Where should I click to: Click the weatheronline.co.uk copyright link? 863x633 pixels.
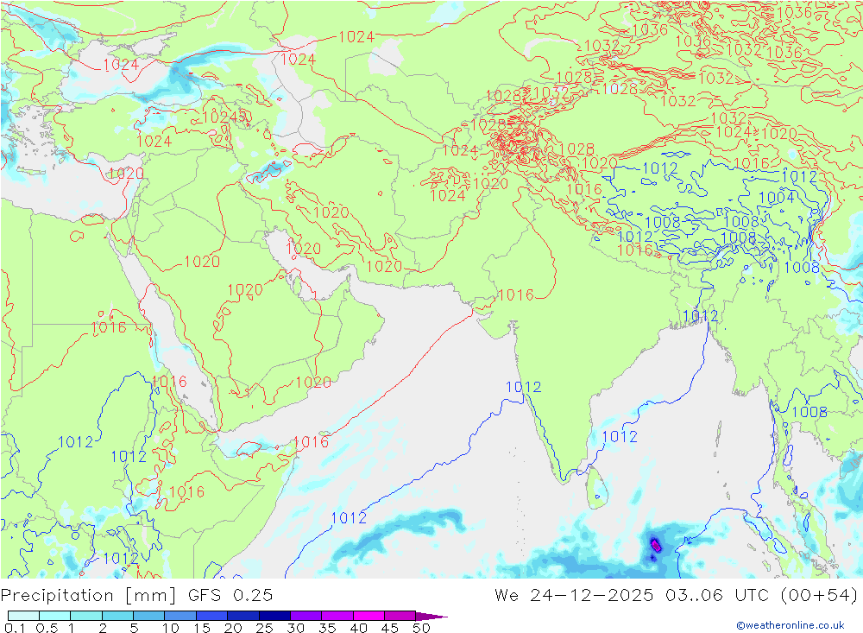791,625
